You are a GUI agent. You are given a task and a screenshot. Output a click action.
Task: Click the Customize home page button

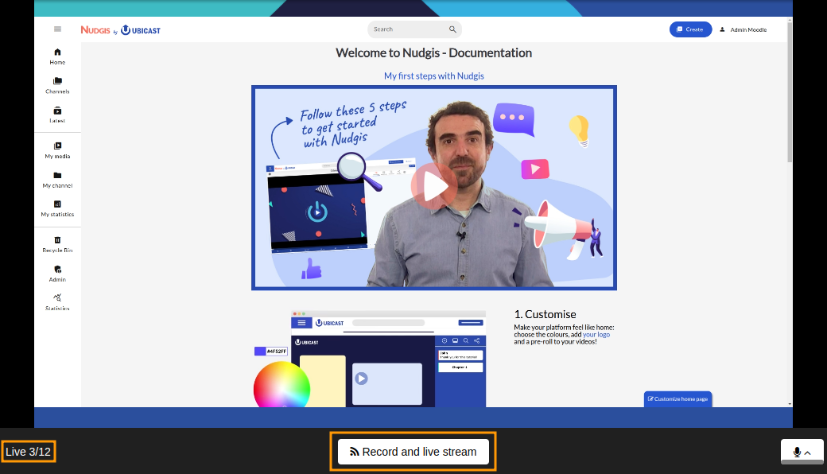(x=678, y=399)
